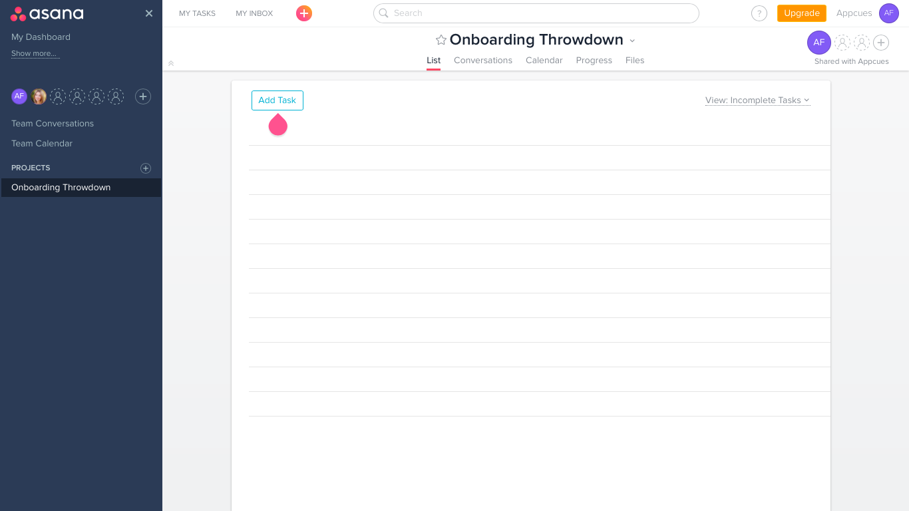The image size is (909, 511).
Task: Collapse the project header with double chevron
Action: (x=171, y=63)
